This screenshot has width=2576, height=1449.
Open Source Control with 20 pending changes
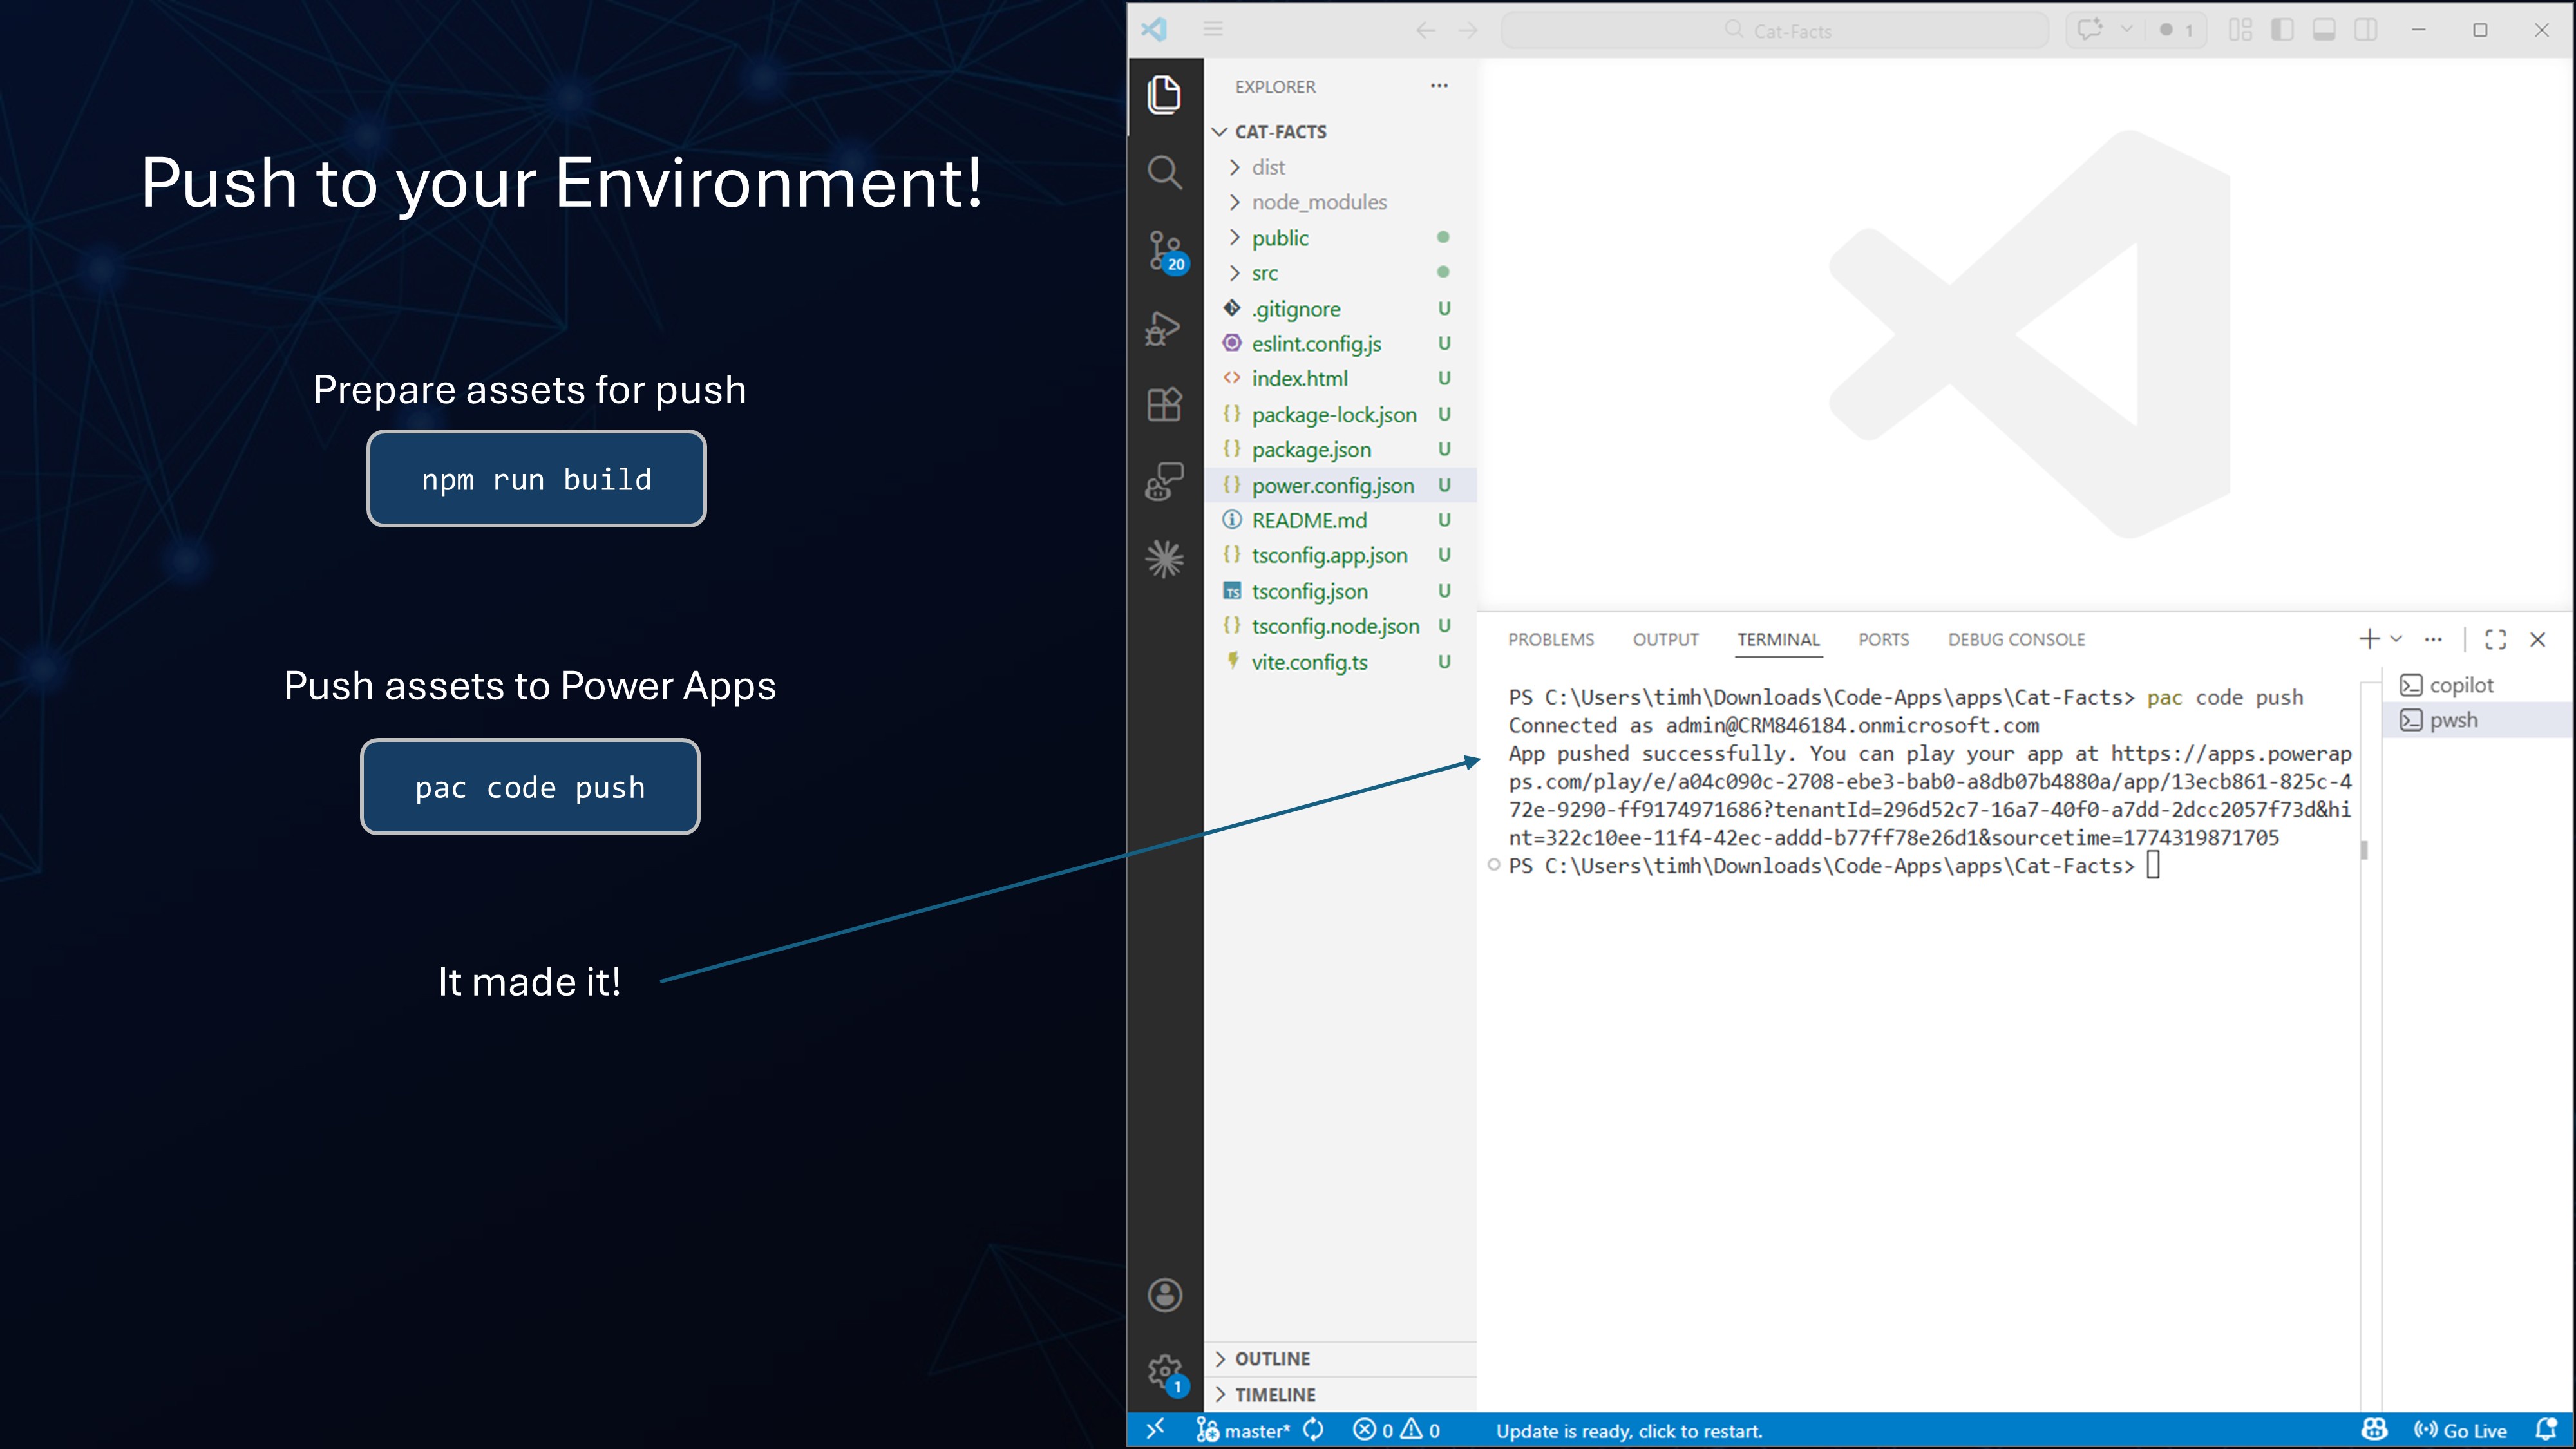click(x=1165, y=251)
